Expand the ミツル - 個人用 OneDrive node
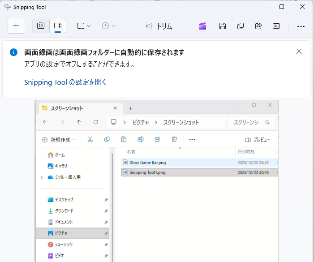Viewport: 314px width, 262px height. point(42,177)
